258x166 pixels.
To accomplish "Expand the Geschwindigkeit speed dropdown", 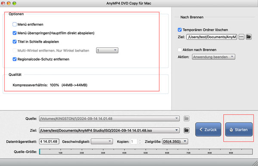I will pos(102,141).
